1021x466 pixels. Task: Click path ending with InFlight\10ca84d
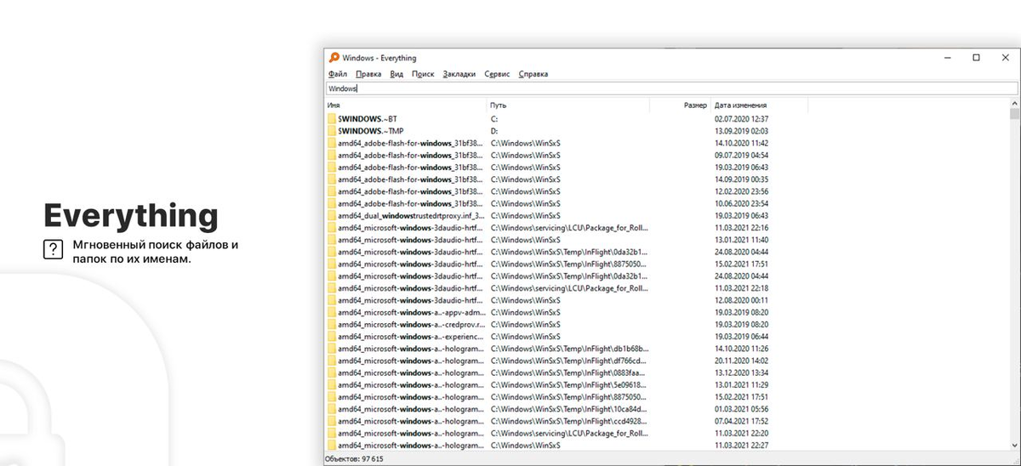point(569,409)
